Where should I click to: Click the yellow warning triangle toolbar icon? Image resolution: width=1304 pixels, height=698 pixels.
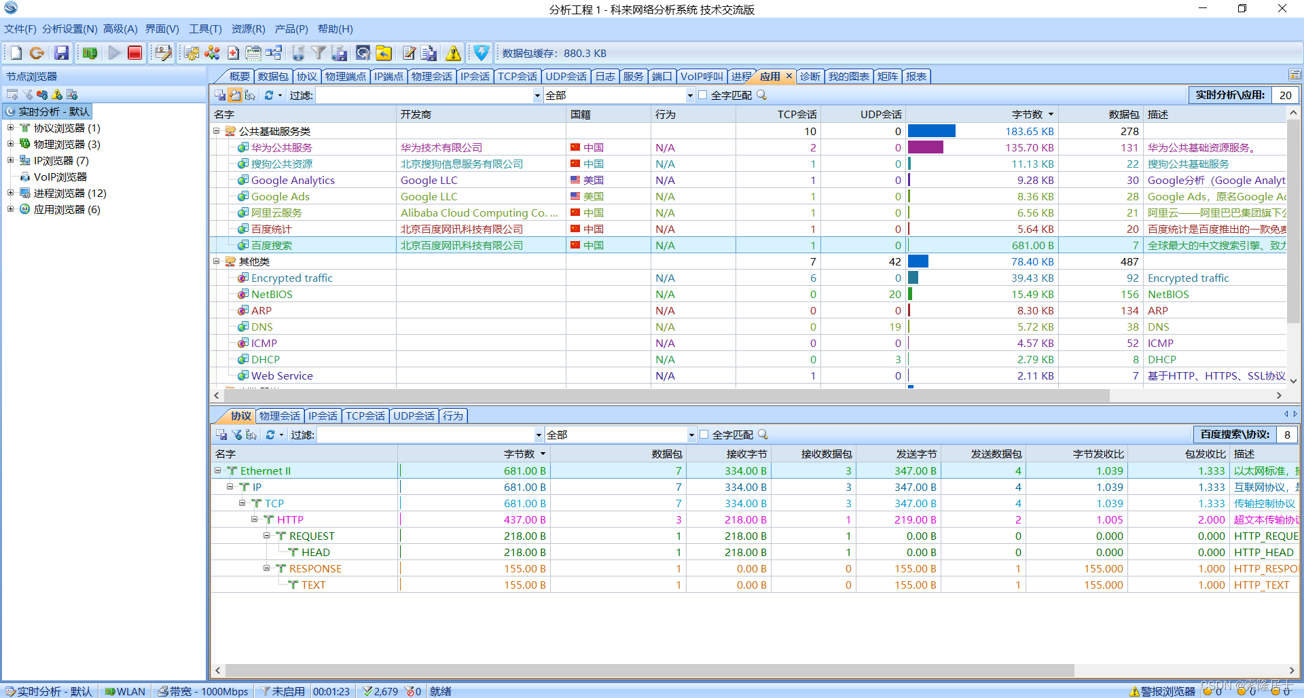[453, 53]
